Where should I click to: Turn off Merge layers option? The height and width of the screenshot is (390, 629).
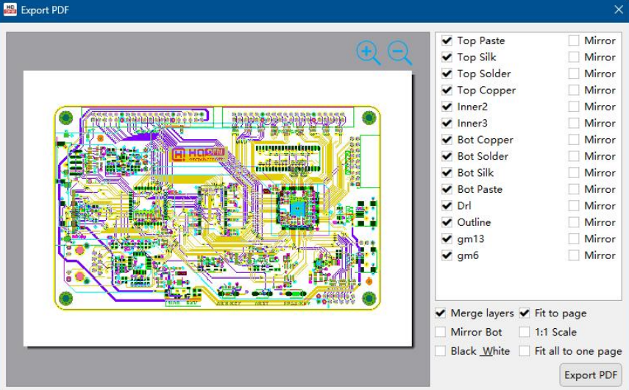click(x=441, y=313)
